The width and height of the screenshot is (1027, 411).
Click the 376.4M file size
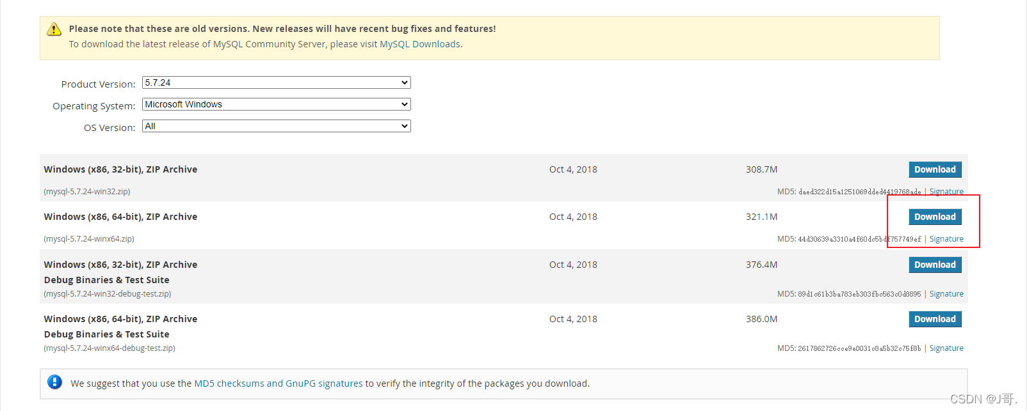click(761, 265)
